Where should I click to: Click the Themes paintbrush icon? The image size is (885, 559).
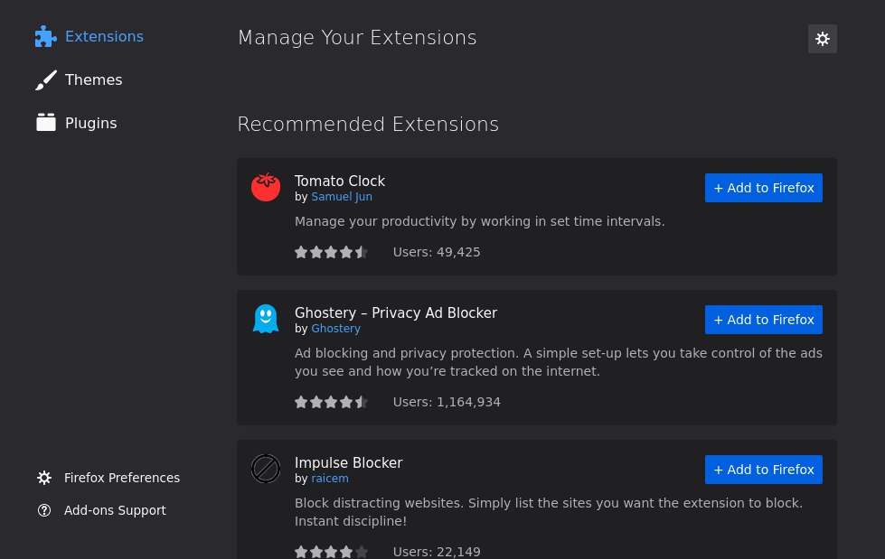click(x=46, y=80)
